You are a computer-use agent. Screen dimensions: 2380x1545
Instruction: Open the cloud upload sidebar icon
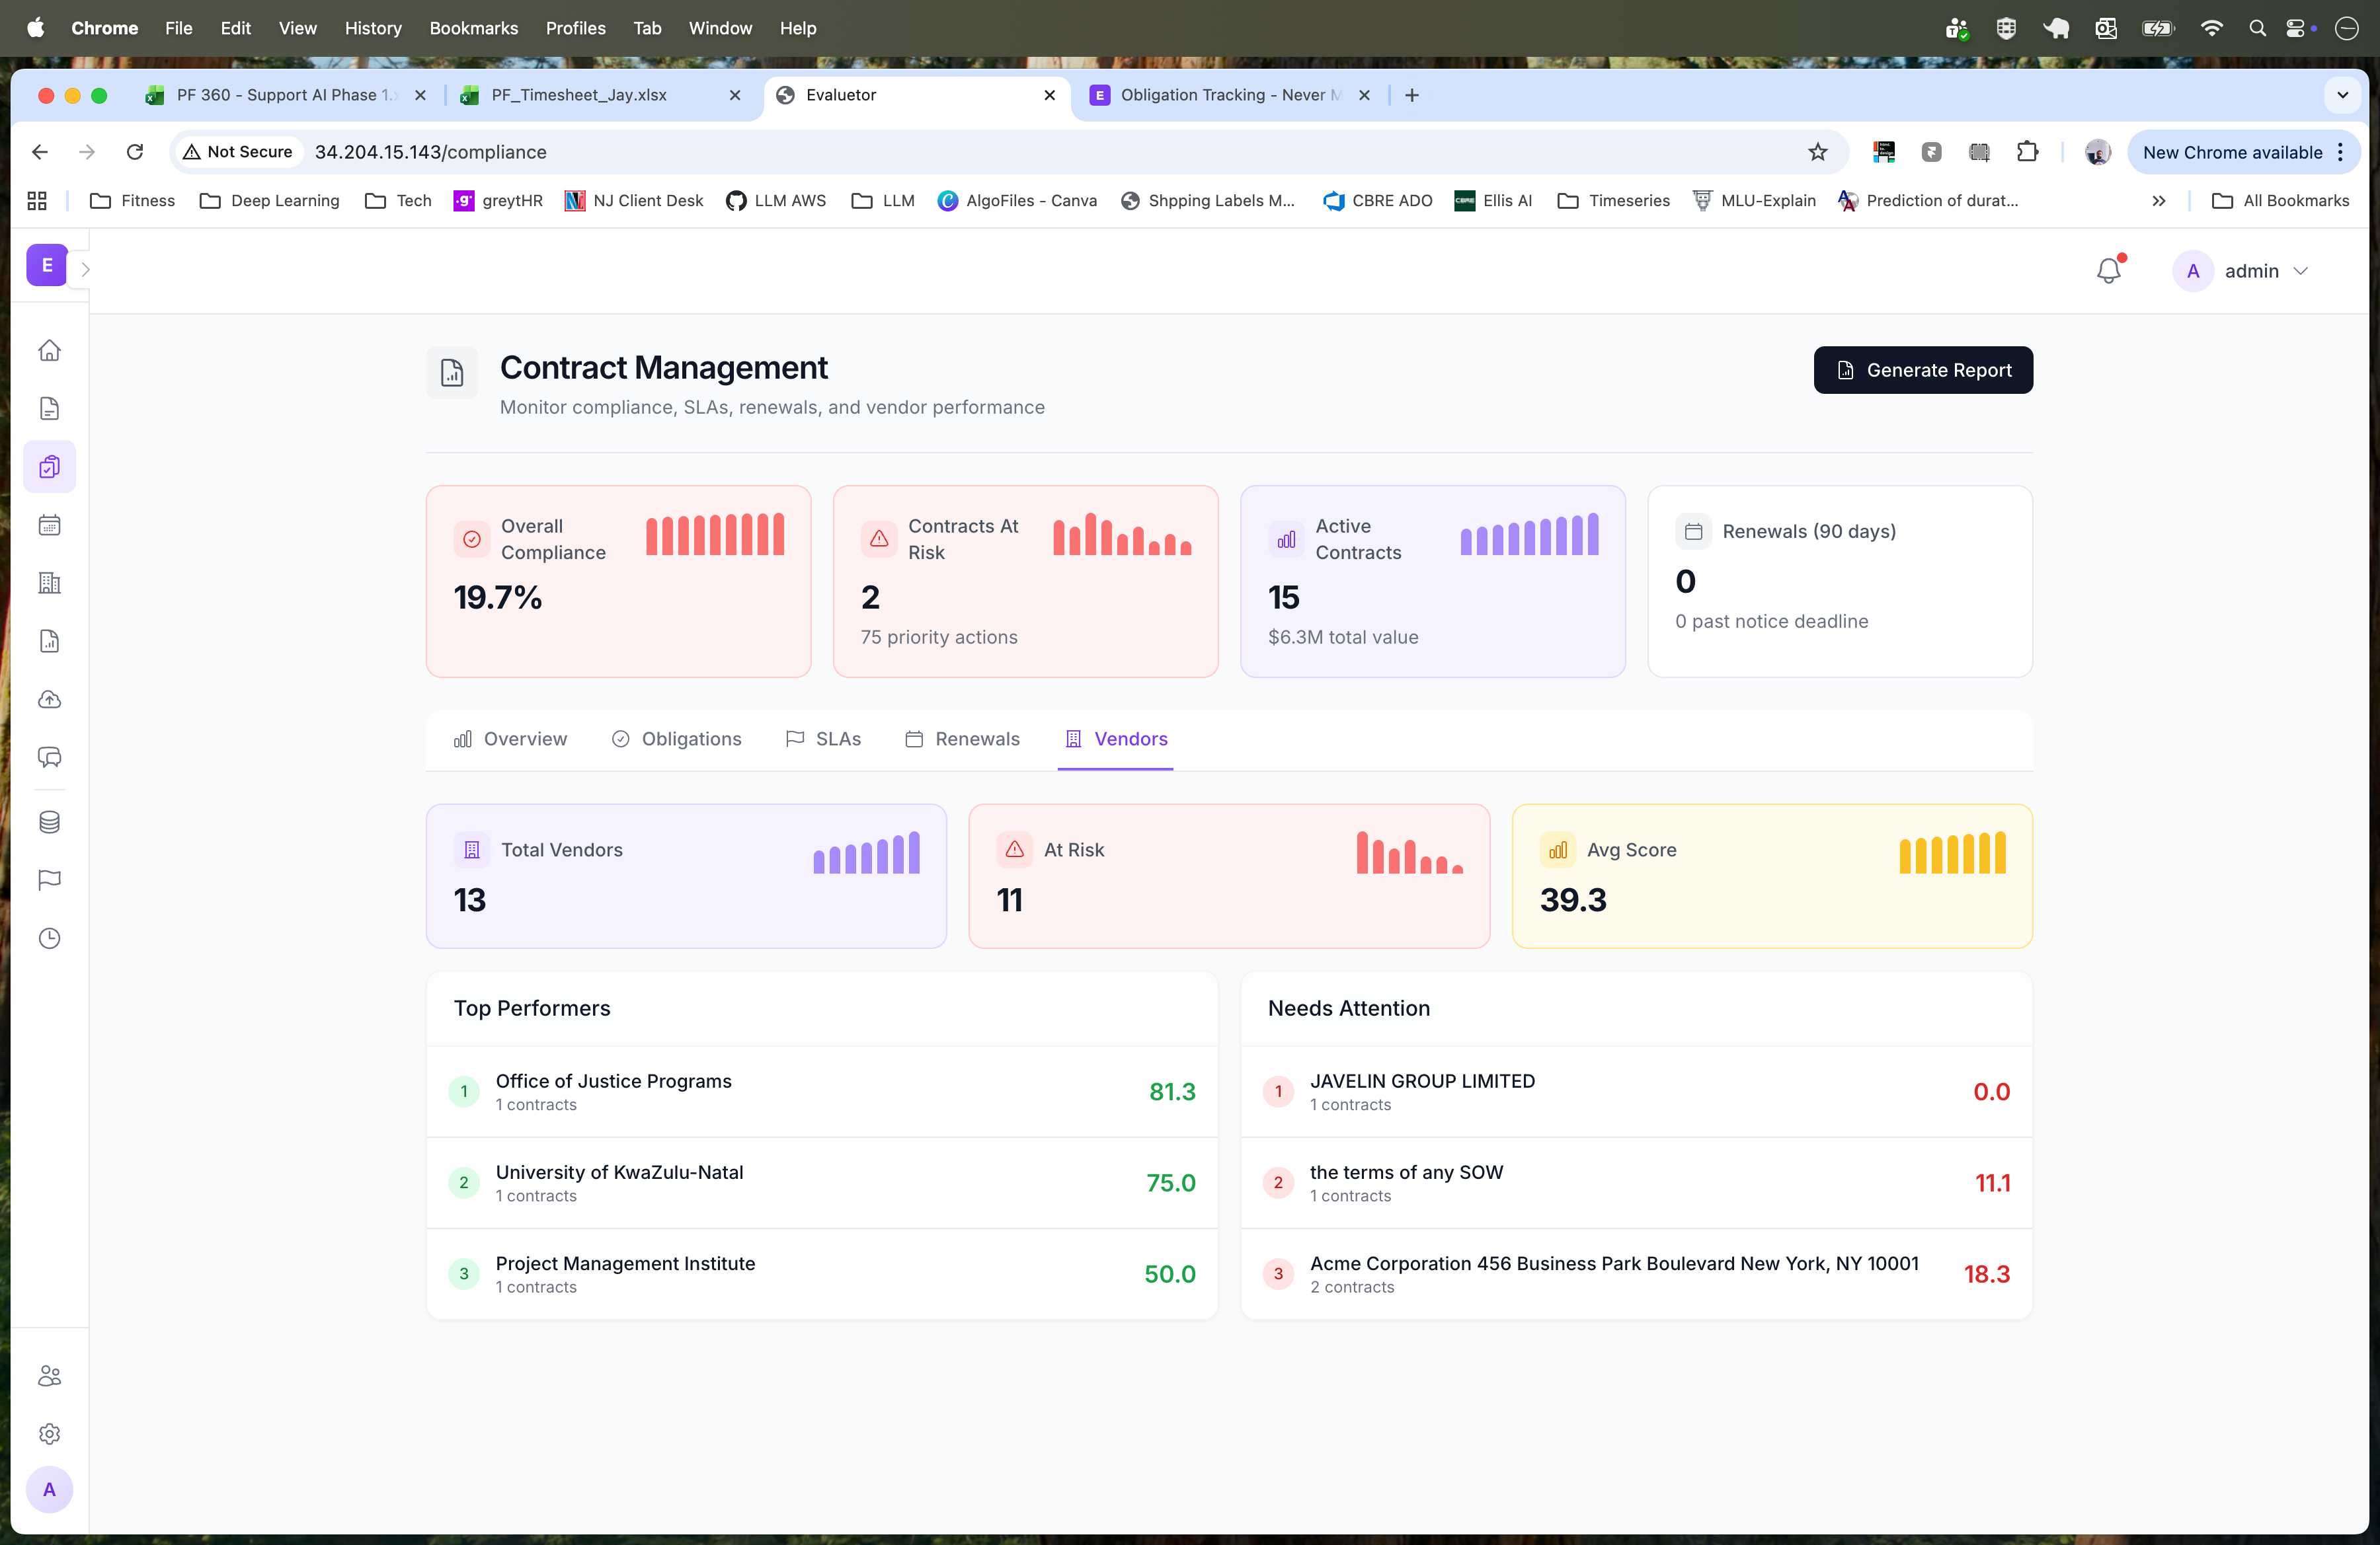click(49, 700)
